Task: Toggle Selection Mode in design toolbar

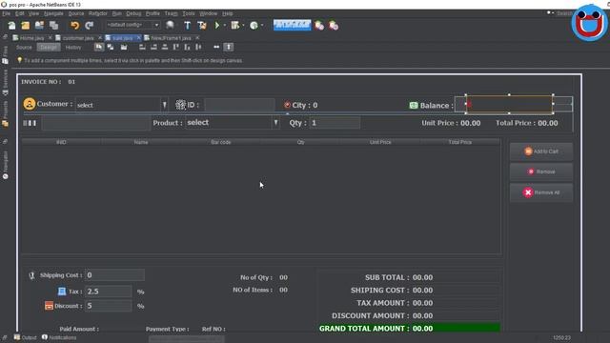Action: pos(99,47)
